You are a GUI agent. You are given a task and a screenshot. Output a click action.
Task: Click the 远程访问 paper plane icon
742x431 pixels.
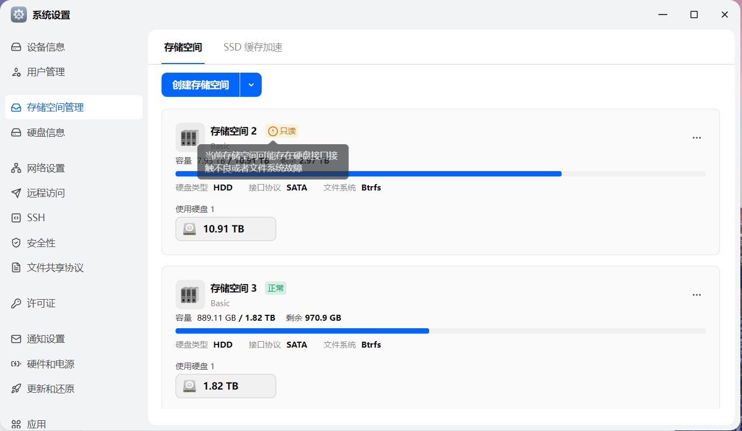[16, 193]
